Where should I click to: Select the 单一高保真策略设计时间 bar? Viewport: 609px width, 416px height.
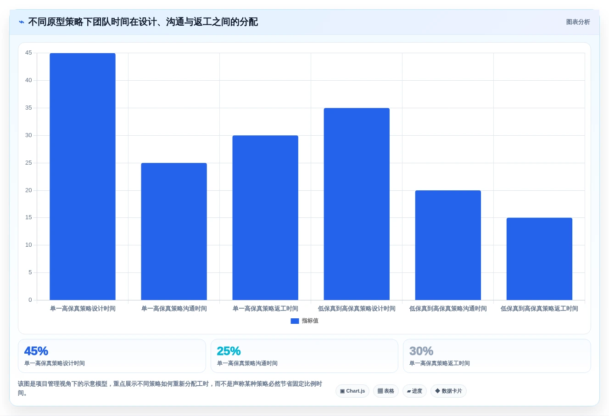point(83,177)
